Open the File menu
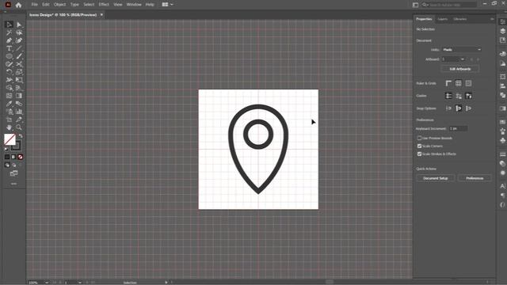The width and height of the screenshot is (507, 285). (x=35, y=5)
